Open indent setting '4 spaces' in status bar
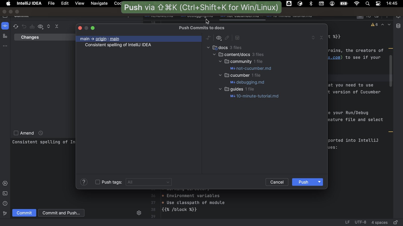 click(x=379, y=222)
